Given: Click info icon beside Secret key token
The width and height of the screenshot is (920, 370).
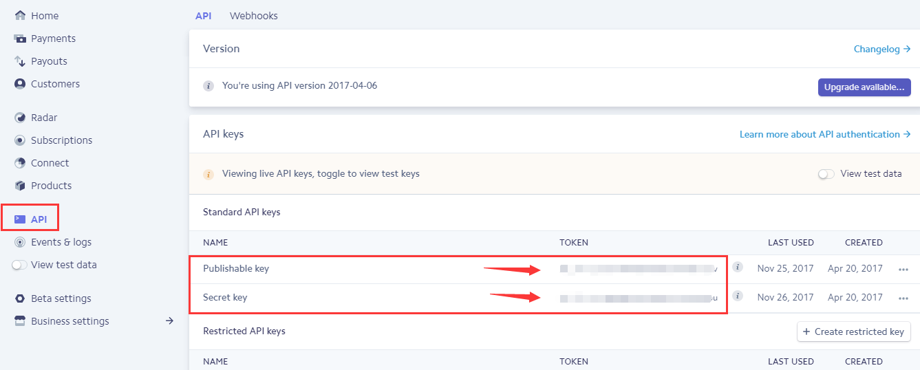Looking at the screenshot, I should tap(738, 296).
